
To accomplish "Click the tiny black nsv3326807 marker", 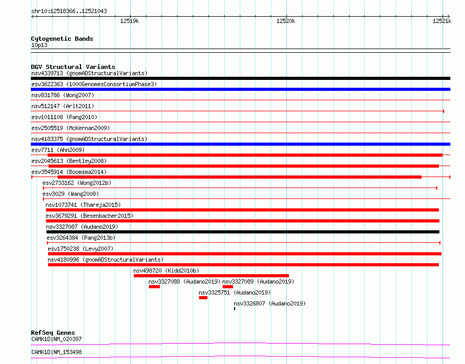I will point(235,309).
